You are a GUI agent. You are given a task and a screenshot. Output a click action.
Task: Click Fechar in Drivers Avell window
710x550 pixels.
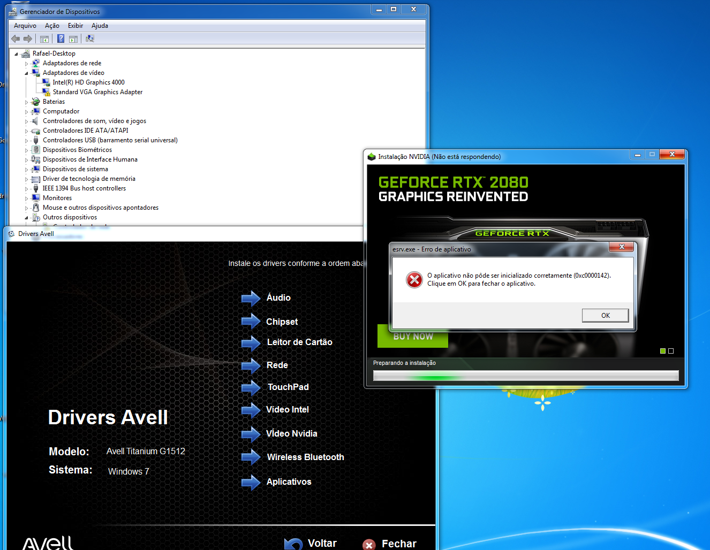tap(390, 544)
